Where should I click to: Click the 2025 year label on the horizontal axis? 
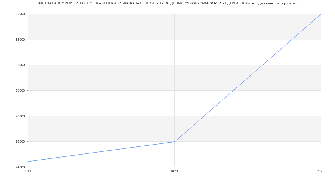point(320,172)
